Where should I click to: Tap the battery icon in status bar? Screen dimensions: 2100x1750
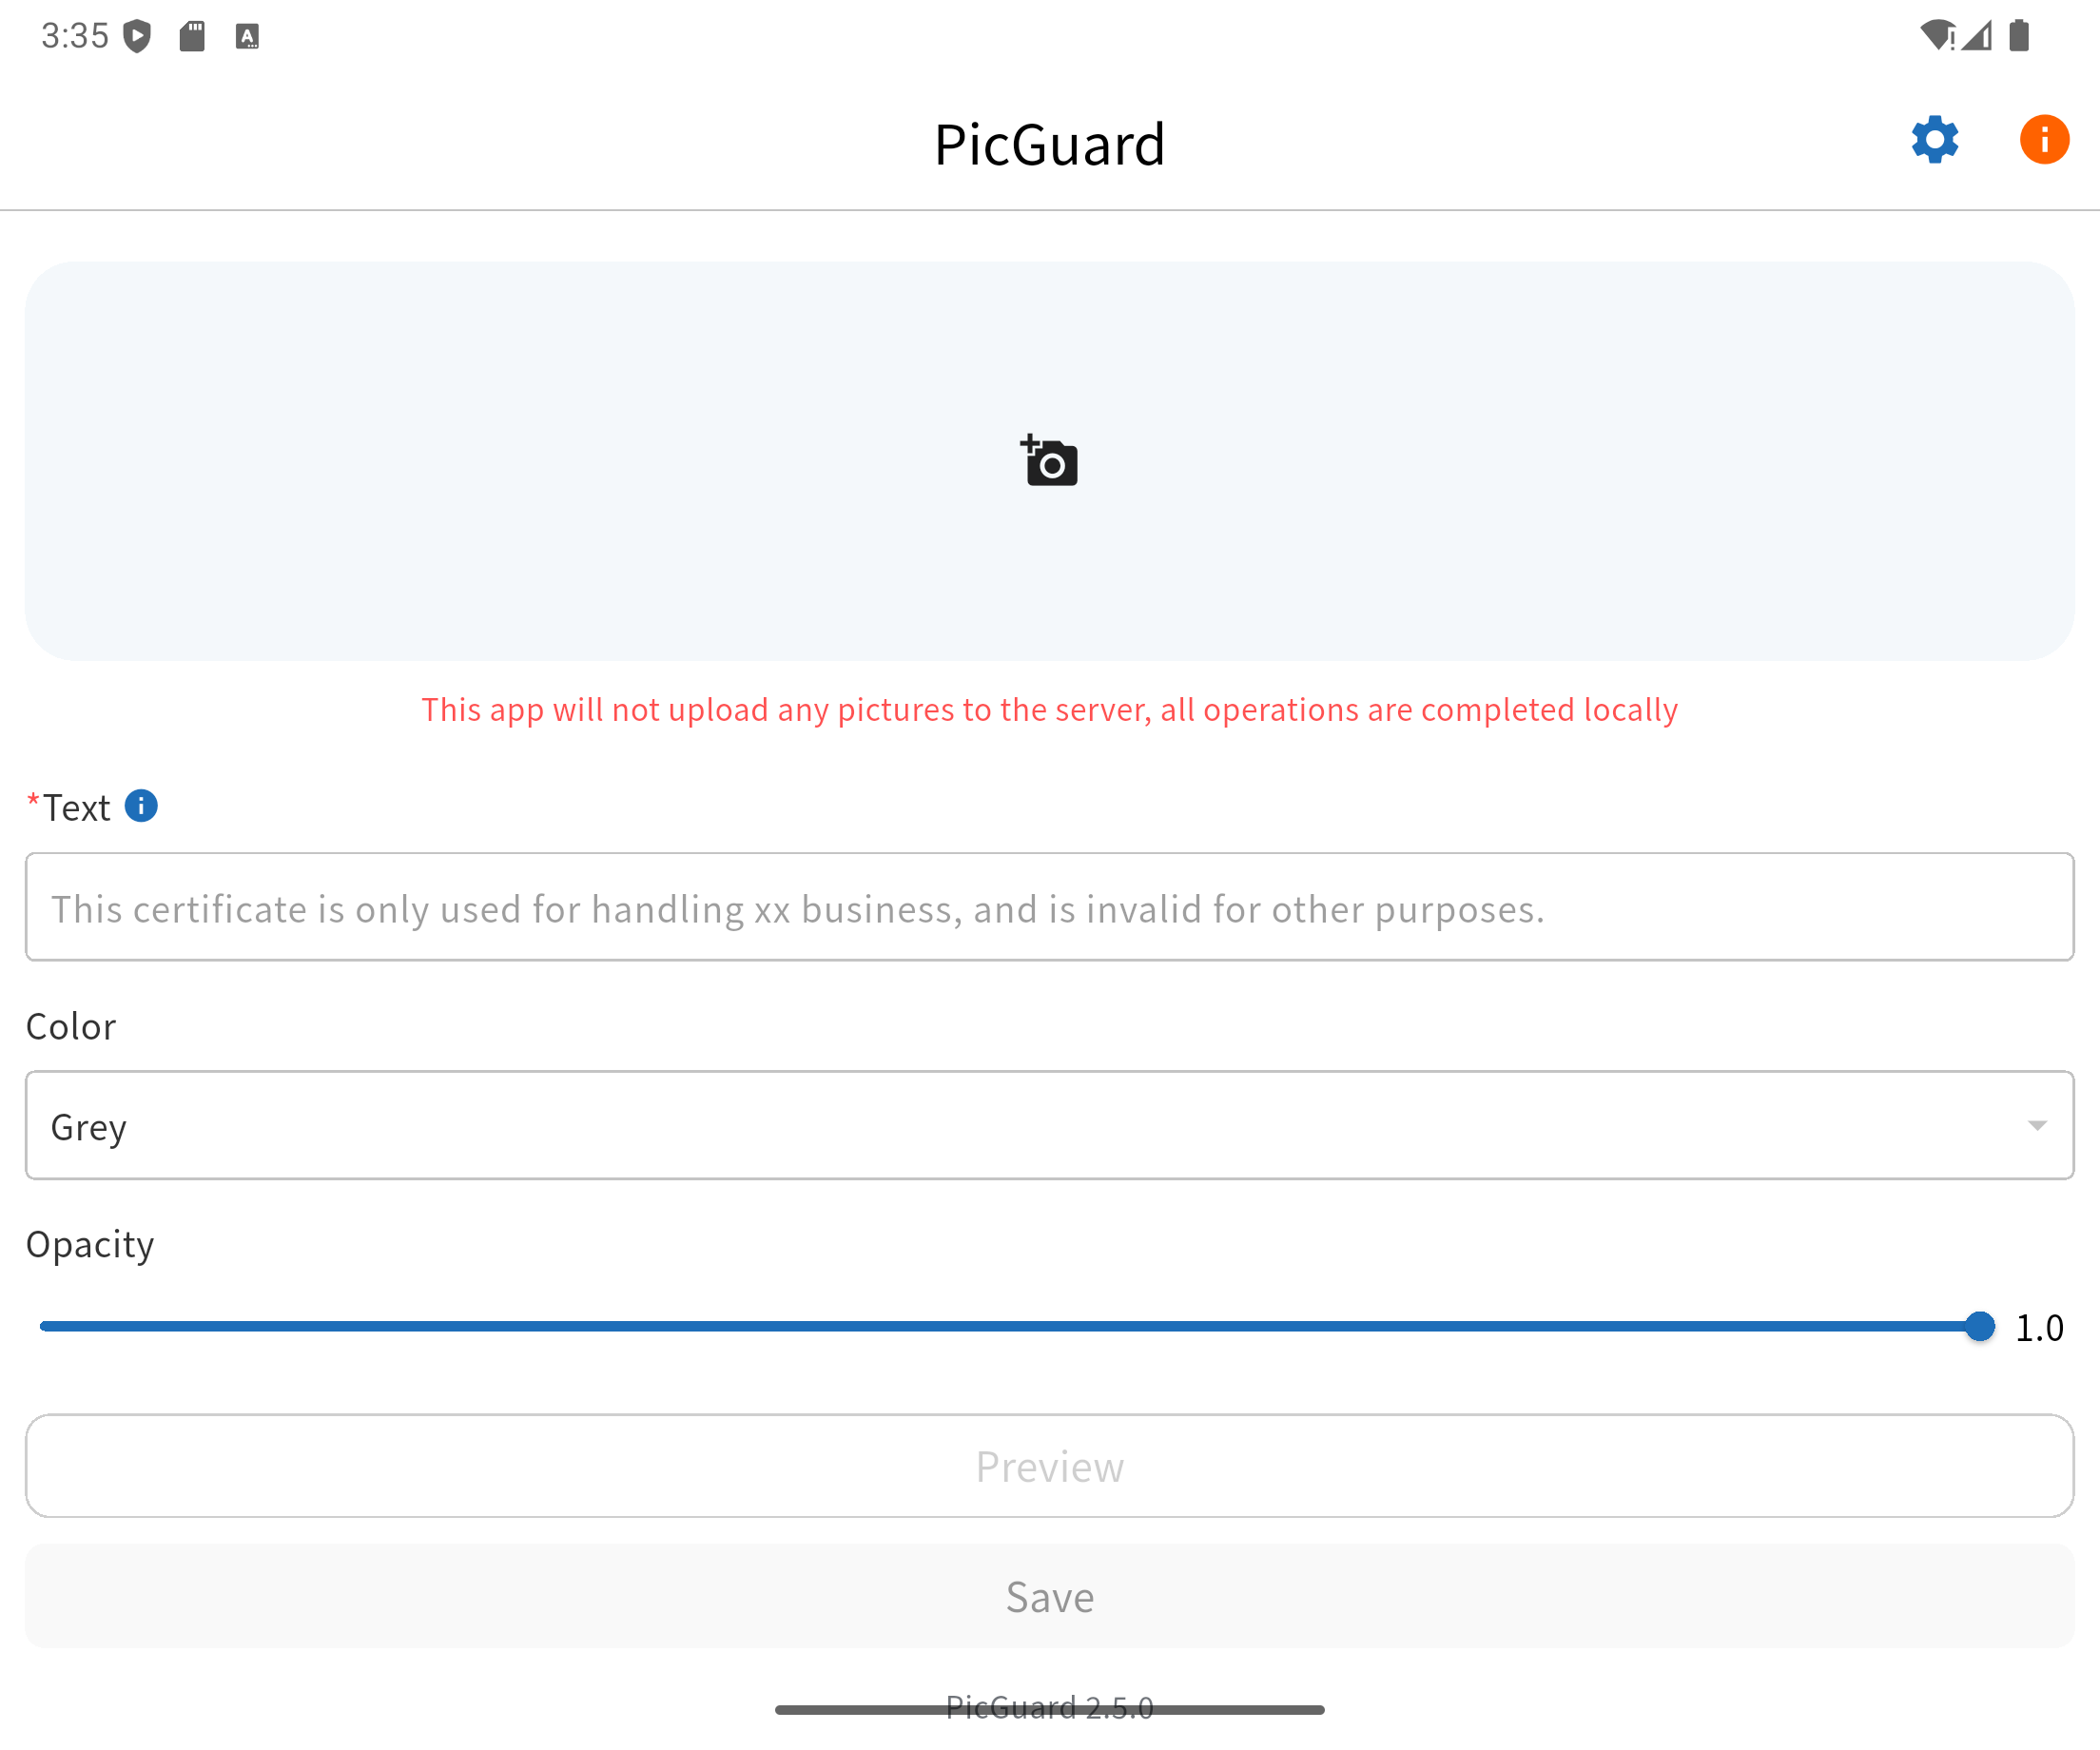2019,36
